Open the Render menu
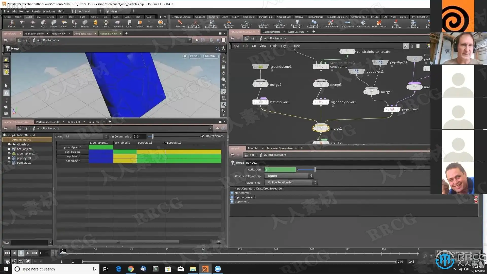 tap(24, 11)
